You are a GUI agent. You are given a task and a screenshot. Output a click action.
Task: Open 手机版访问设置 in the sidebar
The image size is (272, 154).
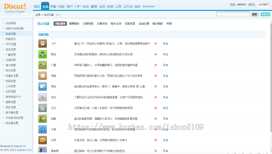tap(15, 118)
